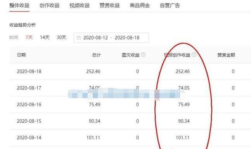251x149 pixels.
Task: Click help icon next to 视频创作收益
Action: click(194, 55)
